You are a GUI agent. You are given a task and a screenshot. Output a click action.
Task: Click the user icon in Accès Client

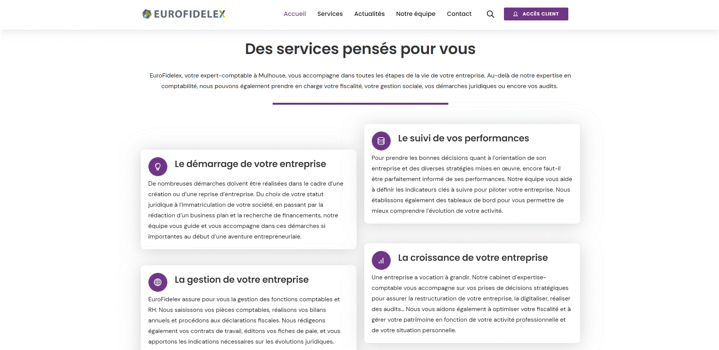[515, 14]
